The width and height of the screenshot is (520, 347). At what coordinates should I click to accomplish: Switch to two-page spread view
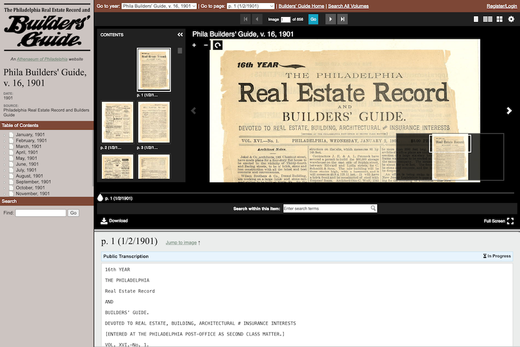click(x=488, y=19)
